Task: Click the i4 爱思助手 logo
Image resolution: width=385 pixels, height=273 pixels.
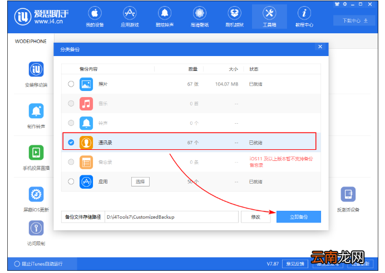Action: click(x=41, y=17)
